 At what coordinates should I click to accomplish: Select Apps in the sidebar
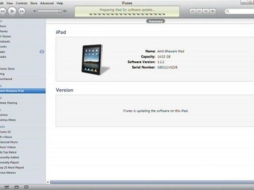tap(3, 52)
